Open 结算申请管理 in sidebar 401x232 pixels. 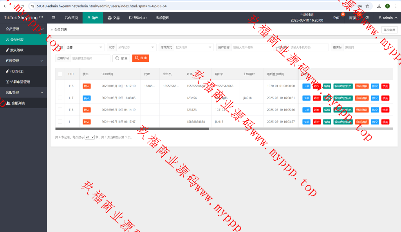pyautogui.click(x=23, y=82)
